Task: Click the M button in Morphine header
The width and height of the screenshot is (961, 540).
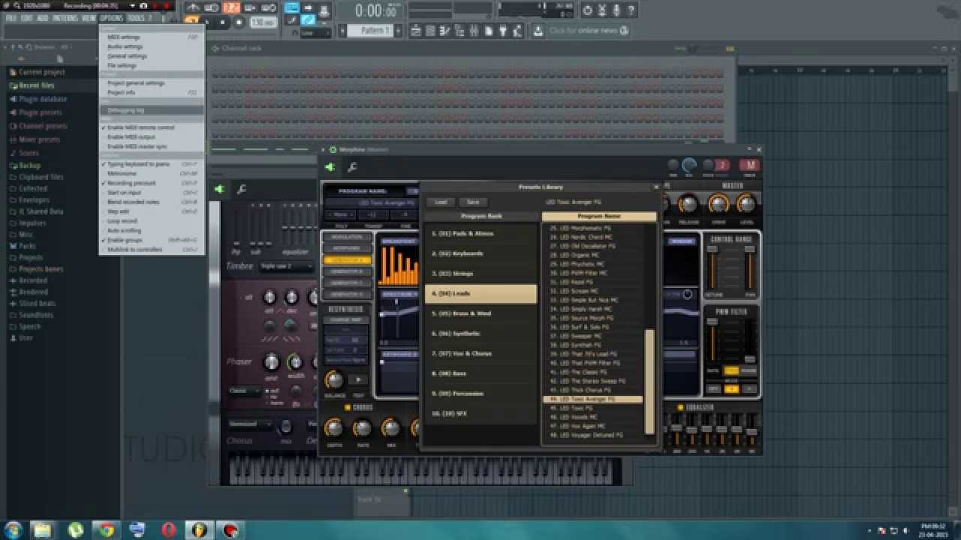Action: point(749,166)
